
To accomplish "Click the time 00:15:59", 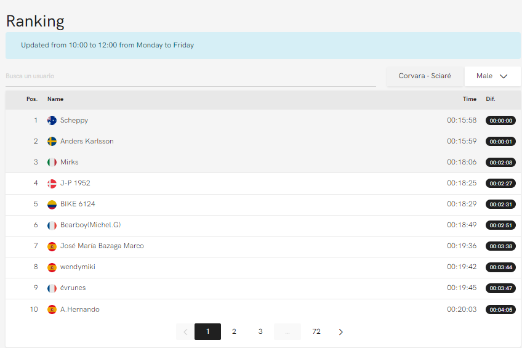I will [462, 141].
